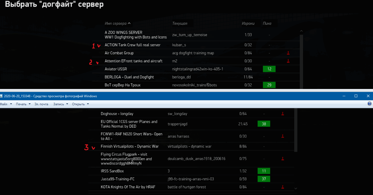Click the red icon in Flying Circus Flugpark row
Image resolution: width=373 pixels, height=195 pixels.
(283, 159)
